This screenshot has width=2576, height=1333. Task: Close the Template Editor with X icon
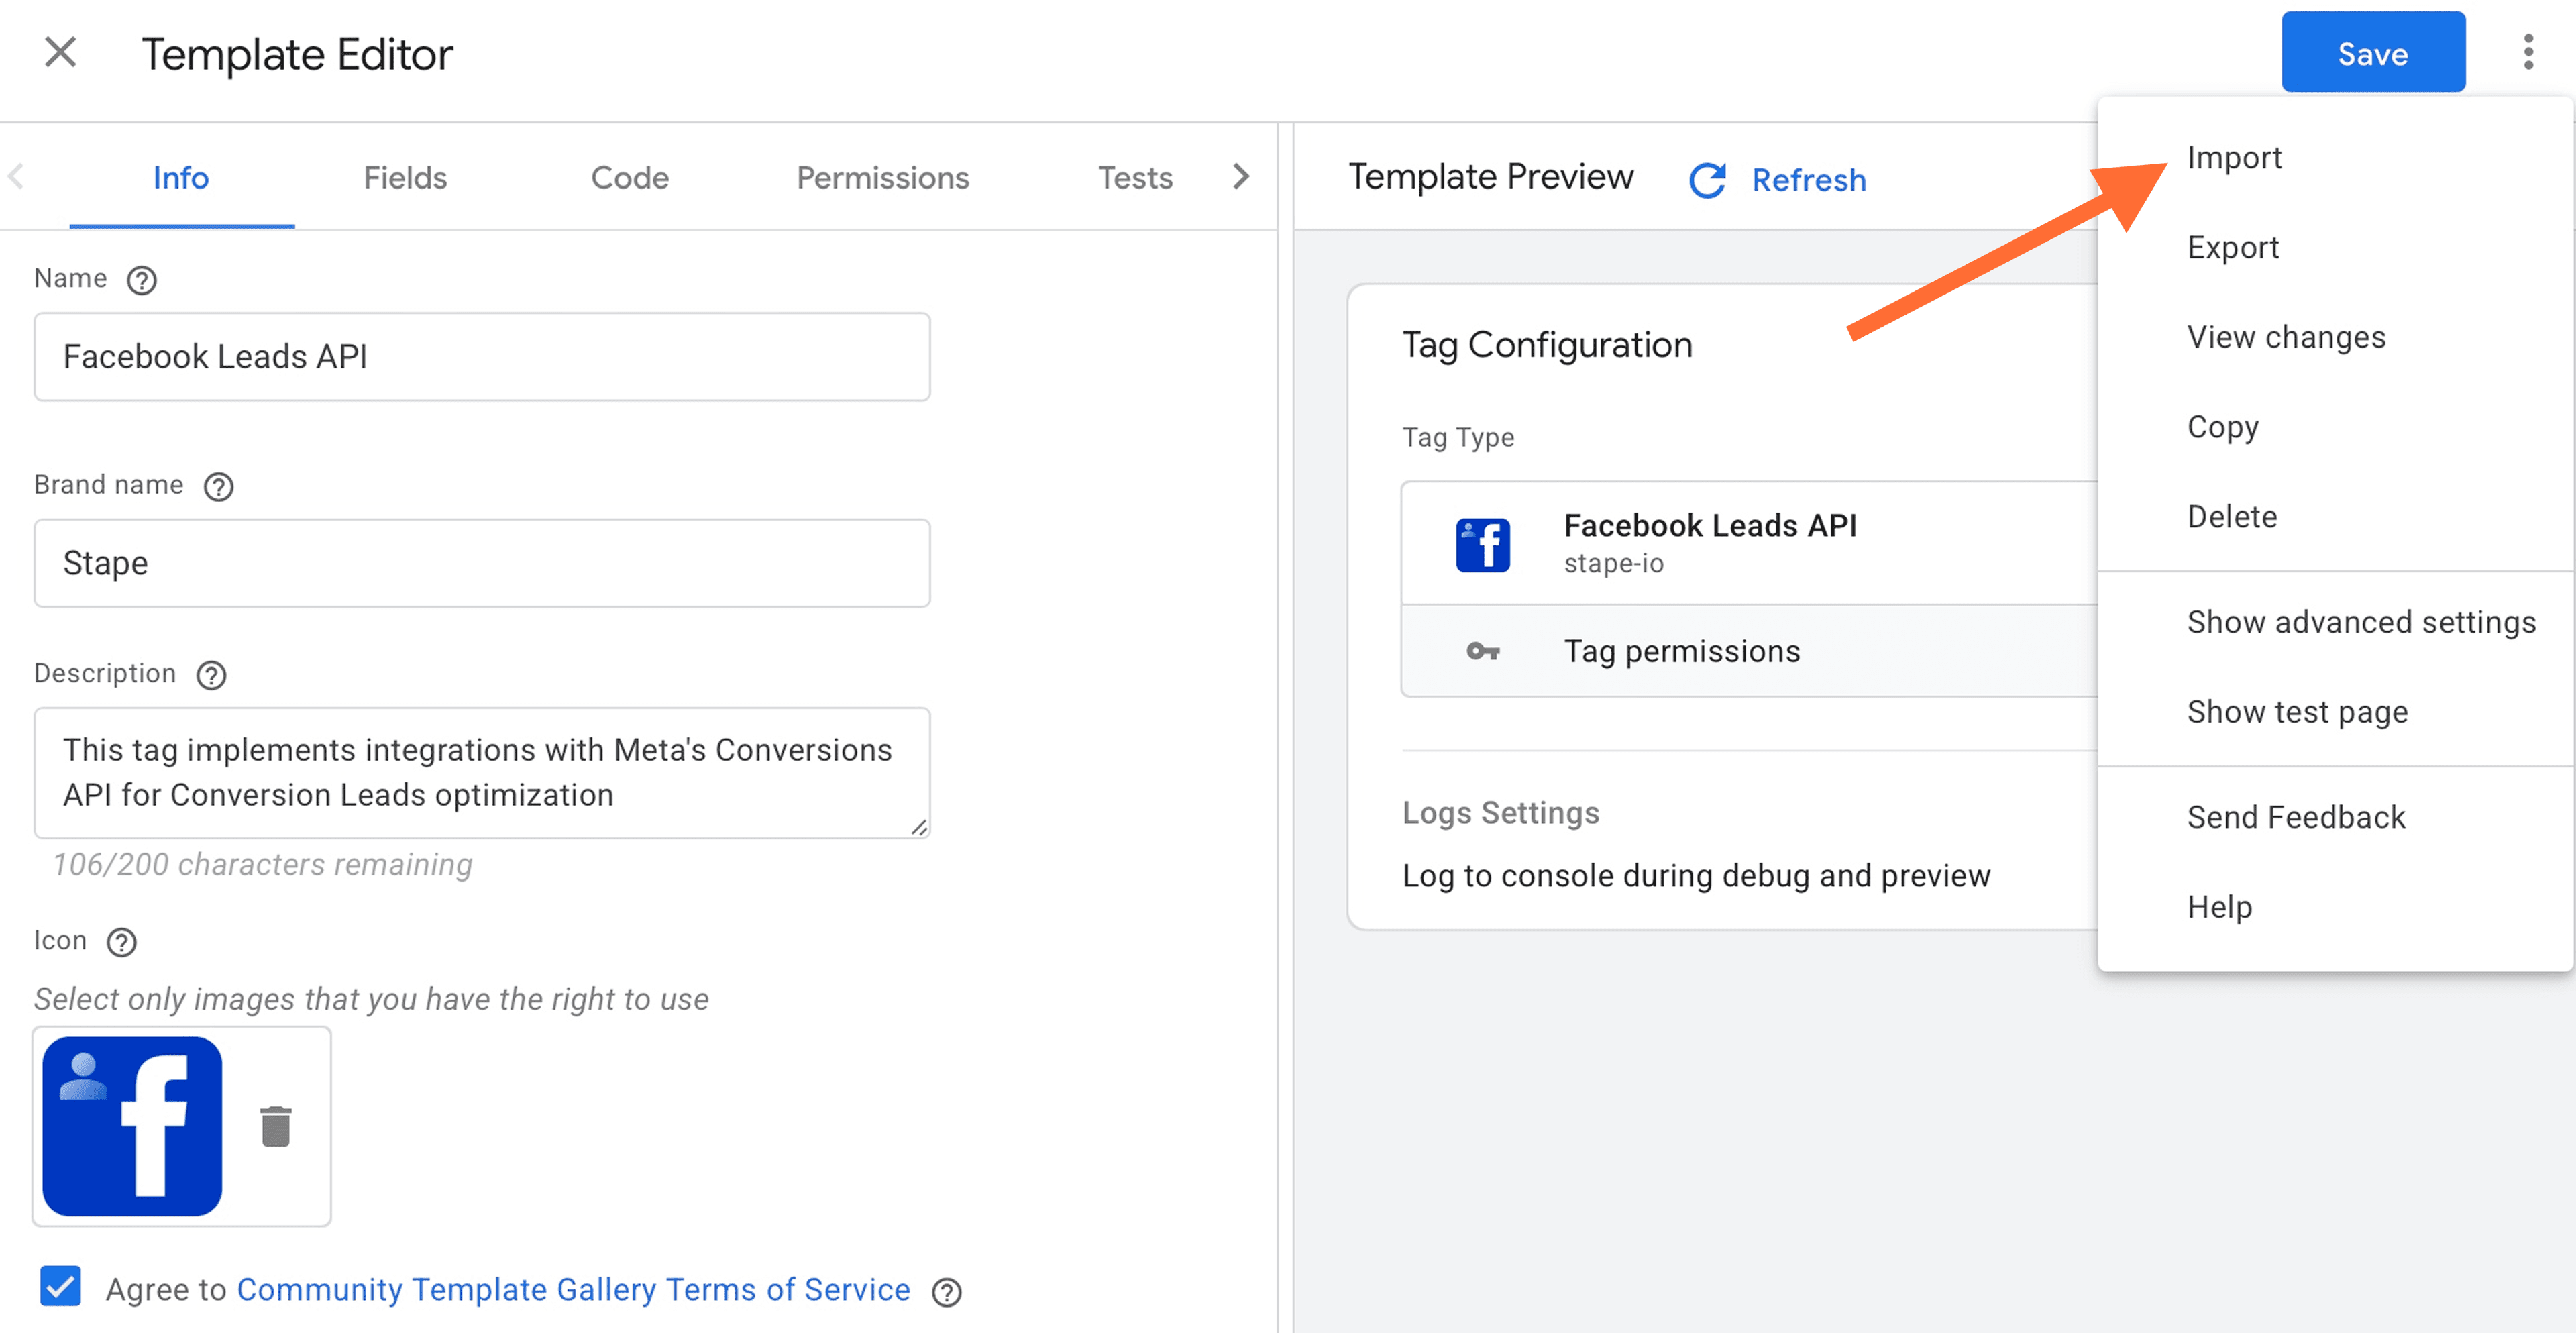60,52
